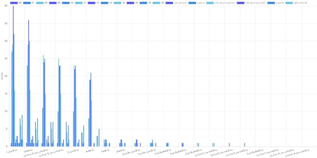Hide the 19 series using the legend
Image resolution: width=317 pixels, height=158 pixels.
157,3
